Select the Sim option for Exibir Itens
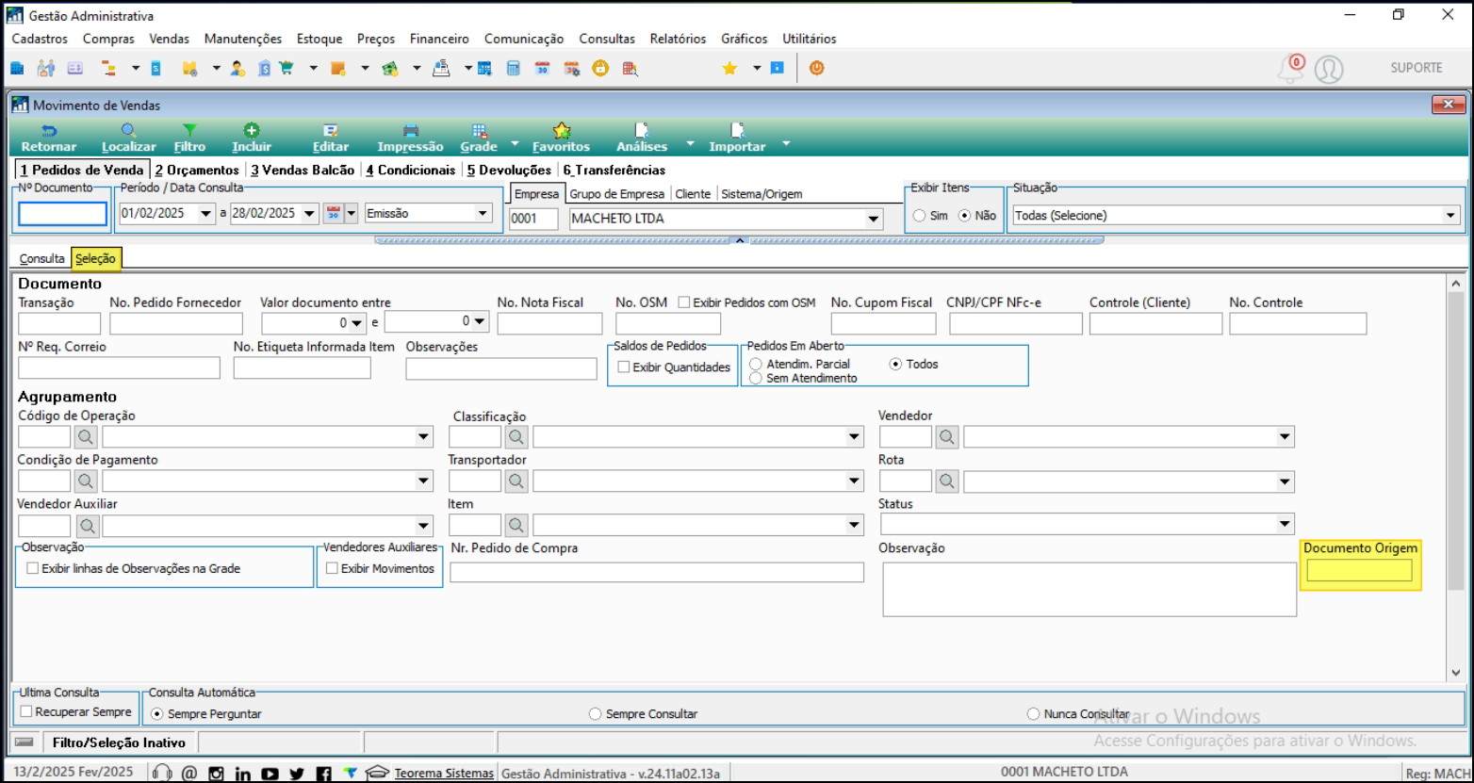 tap(920, 216)
